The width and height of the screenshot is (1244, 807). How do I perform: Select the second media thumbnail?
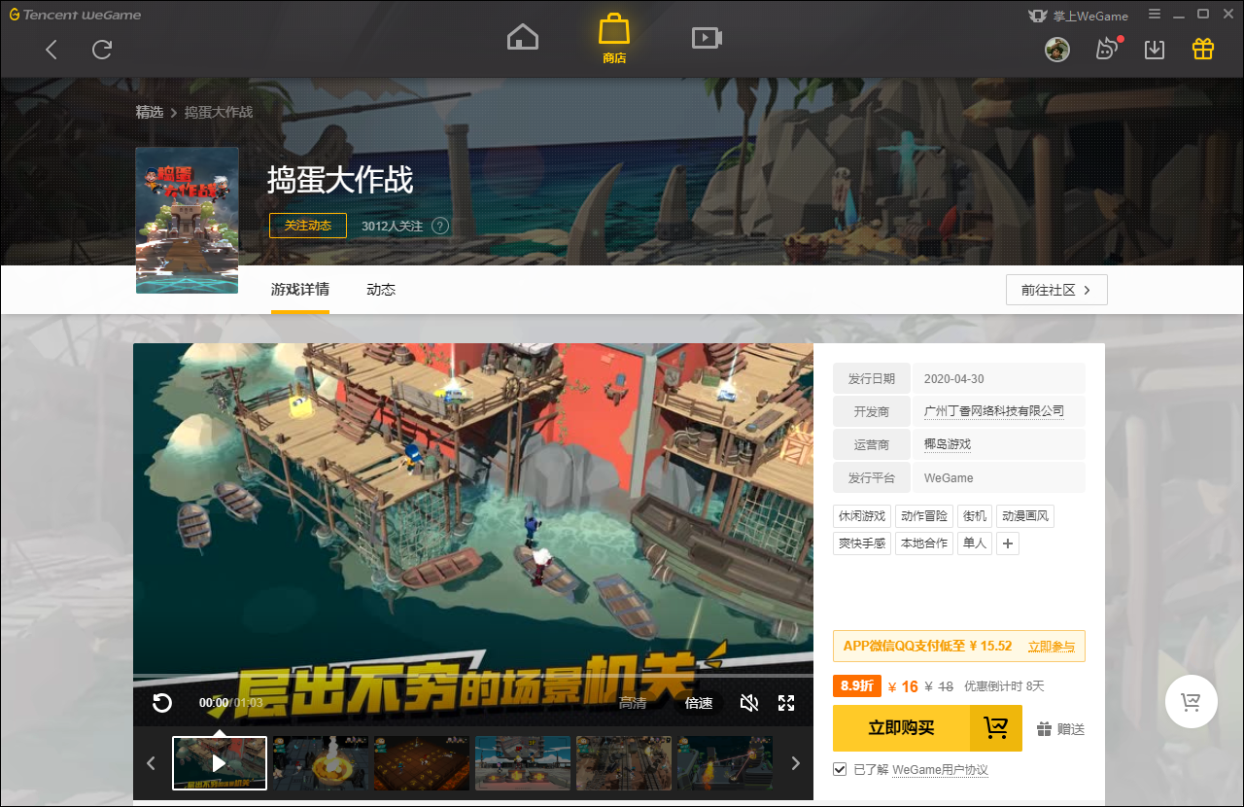click(321, 763)
